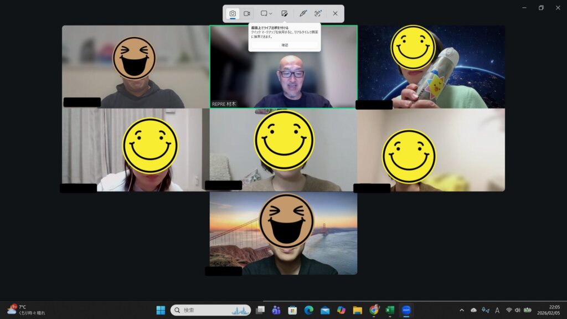The height and width of the screenshot is (319, 567).
Task: Select the color picker eyedropper tool
Action: pyautogui.click(x=303, y=13)
